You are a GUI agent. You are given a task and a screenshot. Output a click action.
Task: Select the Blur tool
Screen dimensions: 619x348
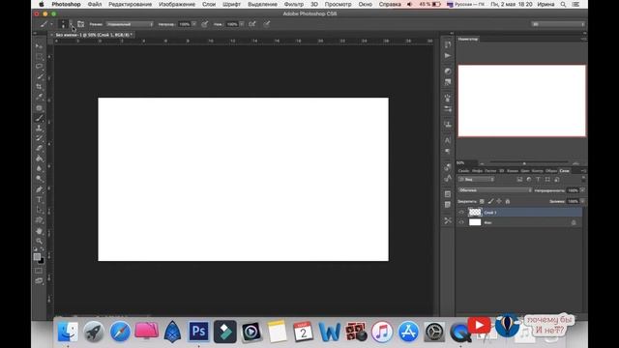39,169
